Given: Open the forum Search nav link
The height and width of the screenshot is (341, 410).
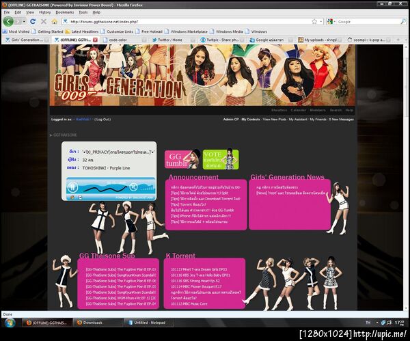Looking at the screenshot, I should [x=336, y=110].
